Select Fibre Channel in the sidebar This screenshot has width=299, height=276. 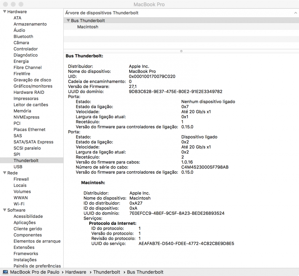[x=28, y=67]
